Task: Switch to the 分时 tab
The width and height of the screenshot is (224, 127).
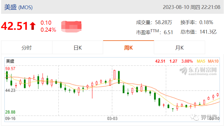Action: [x=27, y=47]
